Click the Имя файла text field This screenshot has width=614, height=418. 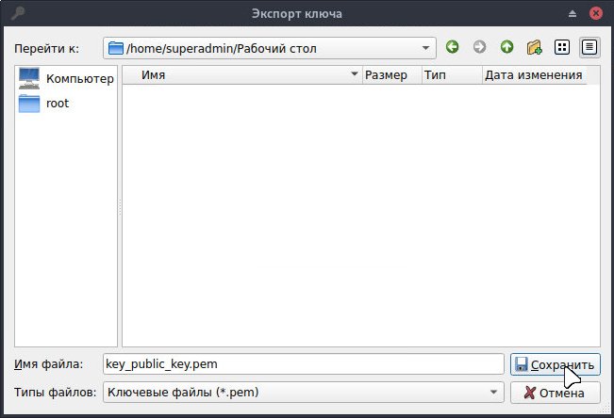pyautogui.click(x=302, y=363)
